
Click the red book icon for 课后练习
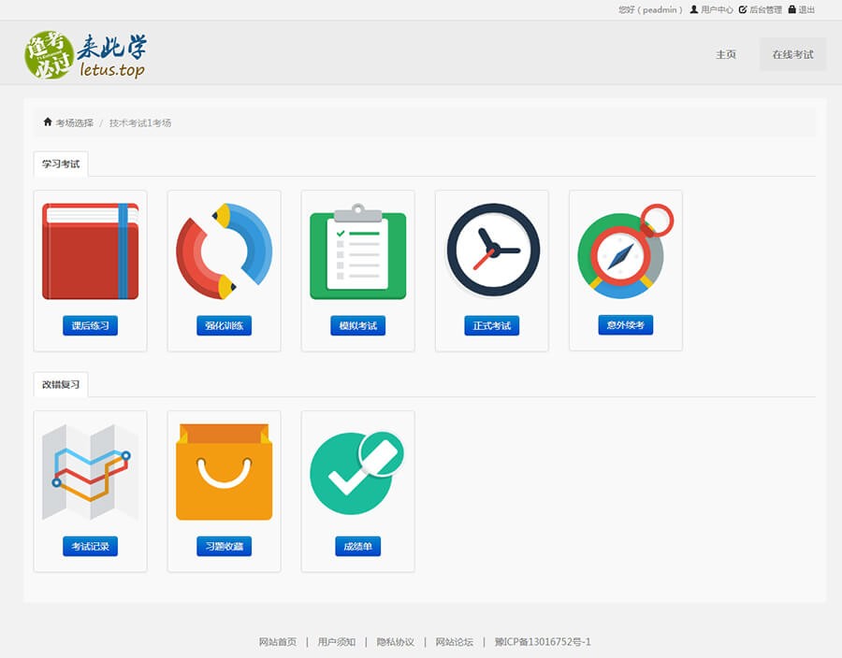point(90,250)
